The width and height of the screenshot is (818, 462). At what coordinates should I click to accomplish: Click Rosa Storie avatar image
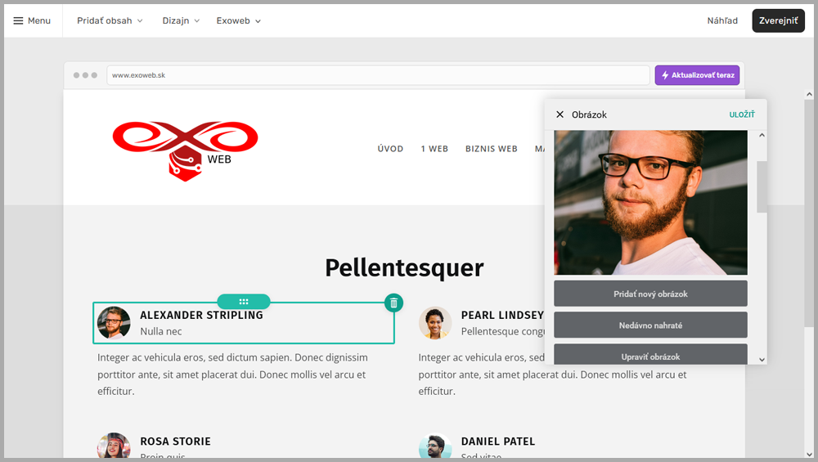(x=114, y=446)
